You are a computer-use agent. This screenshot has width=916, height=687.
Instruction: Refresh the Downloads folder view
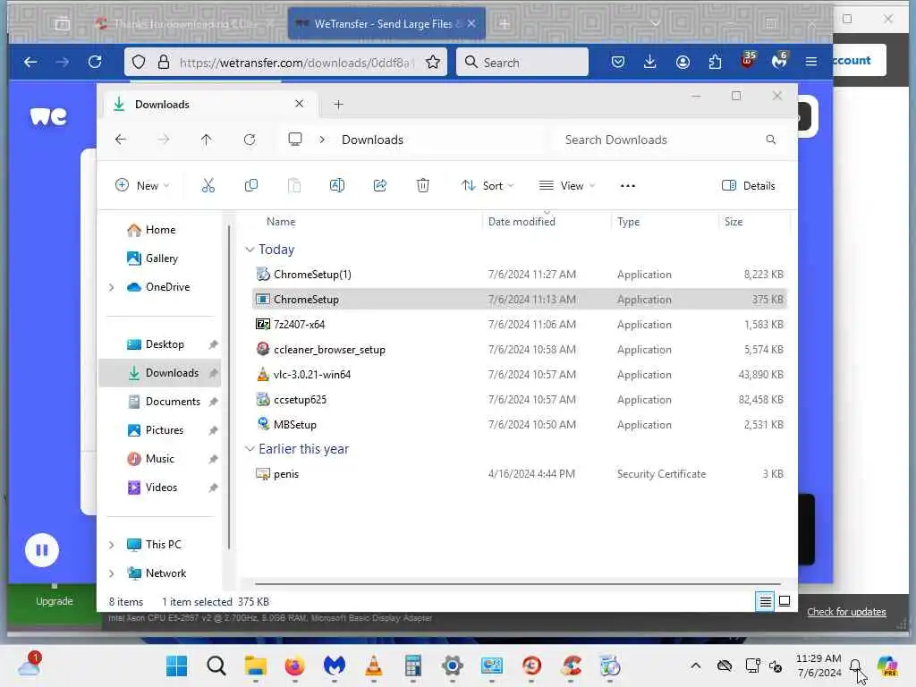point(250,140)
